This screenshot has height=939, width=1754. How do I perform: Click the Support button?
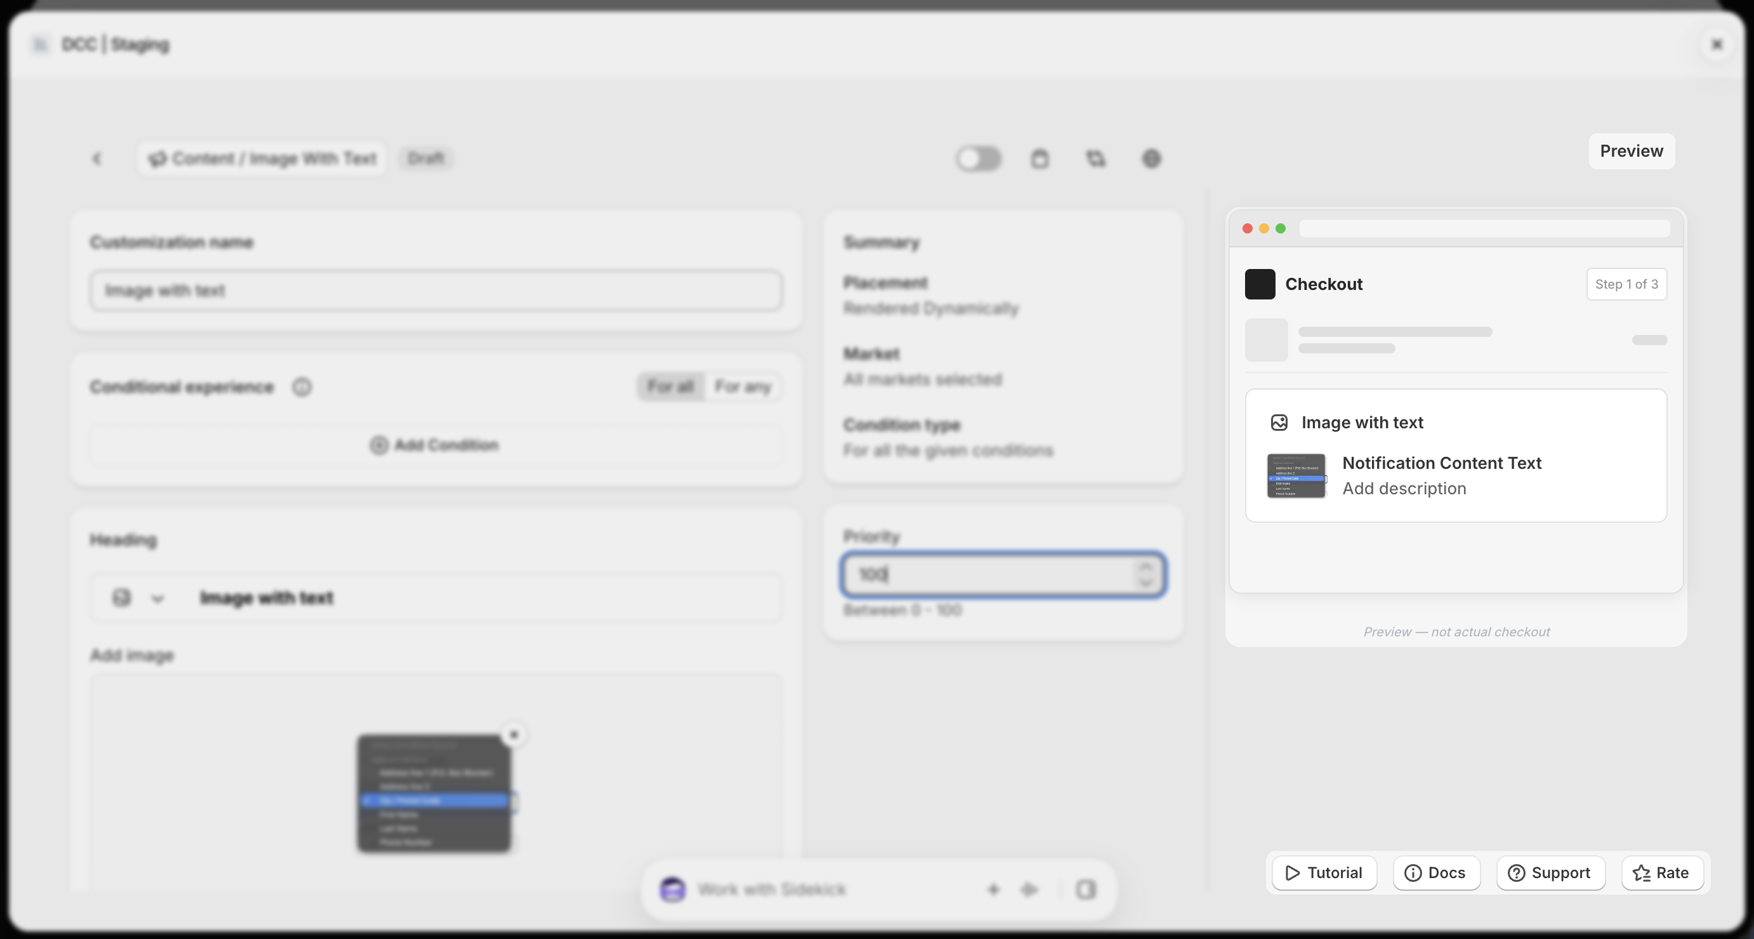coord(1550,873)
